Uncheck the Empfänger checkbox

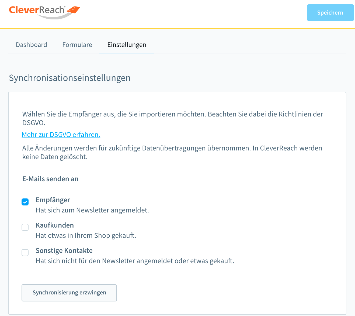click(25, 202)
